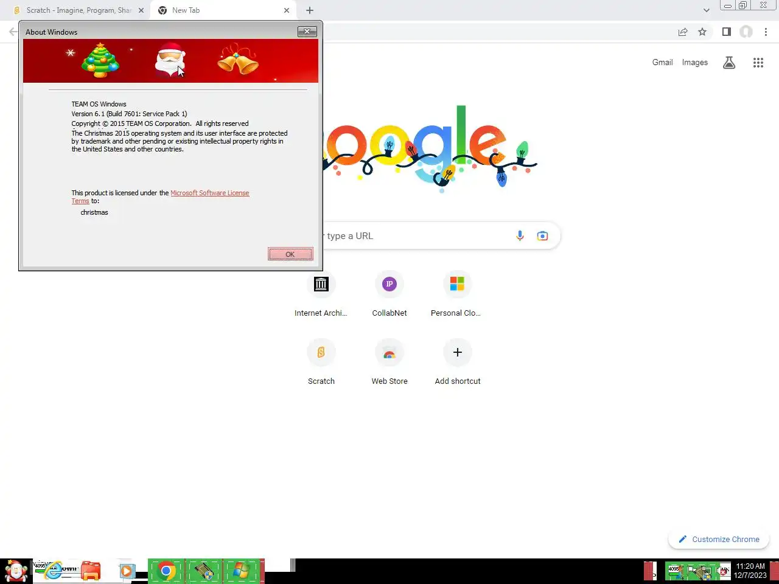This screenshot has width=779, height=584.
Task: Open the CollabNet shortcut
Action: [389, 295]
